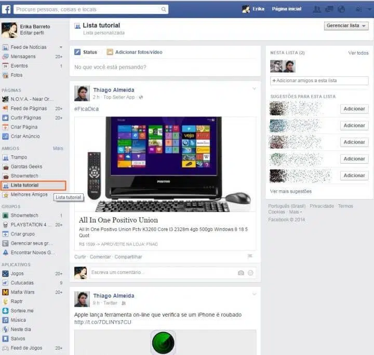Open options chevron on second Thiago Almeida post
The height and width of the screenshot is (355, 374).
(x=254, y=294)
